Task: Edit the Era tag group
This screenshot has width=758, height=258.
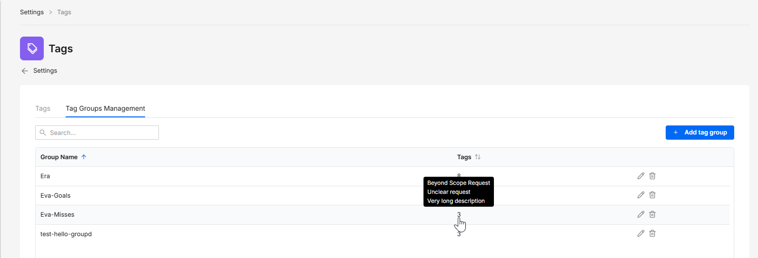Action: [x=641, y=176]
